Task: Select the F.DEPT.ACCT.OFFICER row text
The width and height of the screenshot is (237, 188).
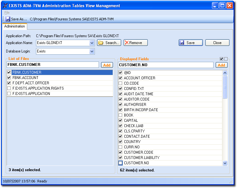Action: coord(31,83)
